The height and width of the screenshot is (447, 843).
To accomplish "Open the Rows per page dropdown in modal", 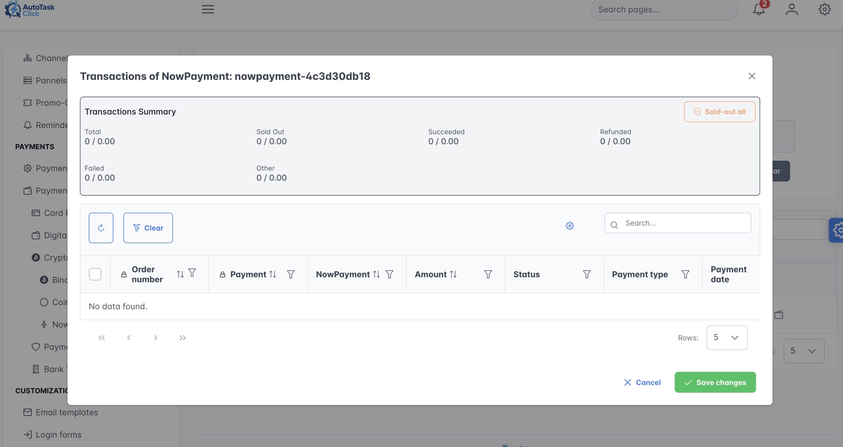I will point(727,338).
